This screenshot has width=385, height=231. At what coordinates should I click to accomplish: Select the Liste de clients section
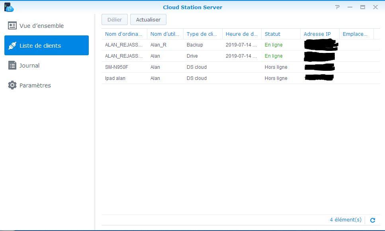click(47, 45)
